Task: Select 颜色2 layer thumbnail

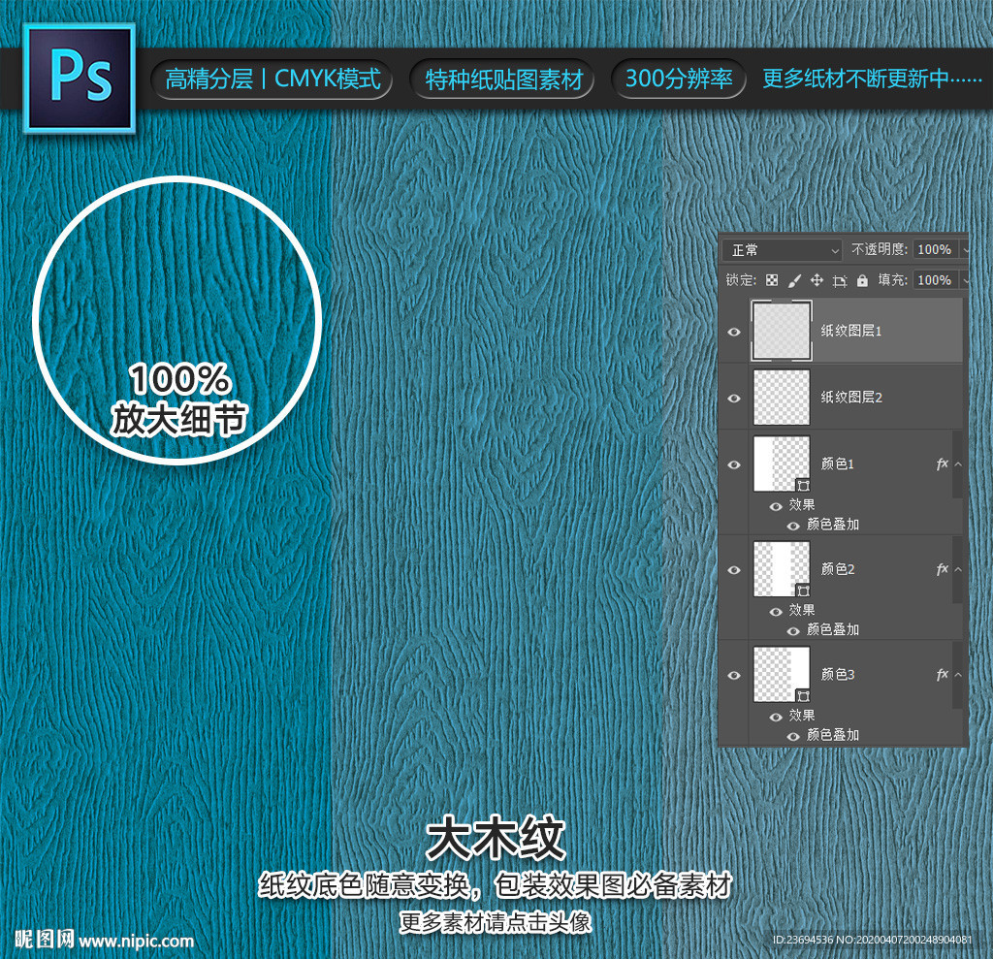Action: click(x=781, y=569)
